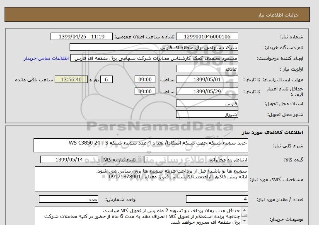Click label واحد شمارش
This screenshot has width=319, height=225.
[x=121, y=200]
